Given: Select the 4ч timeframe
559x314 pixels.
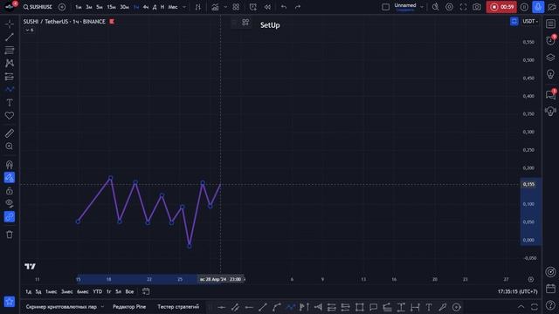Looking at the screenshot, I should coord(146,7).
